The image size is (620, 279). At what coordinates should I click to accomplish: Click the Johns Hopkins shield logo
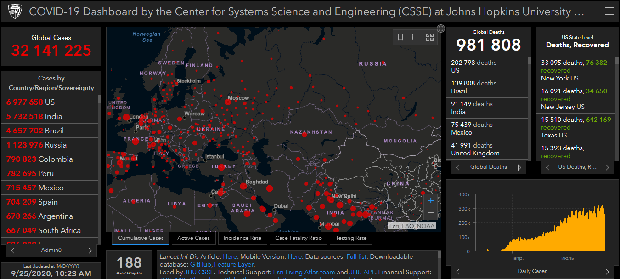(x=15, y=11)
